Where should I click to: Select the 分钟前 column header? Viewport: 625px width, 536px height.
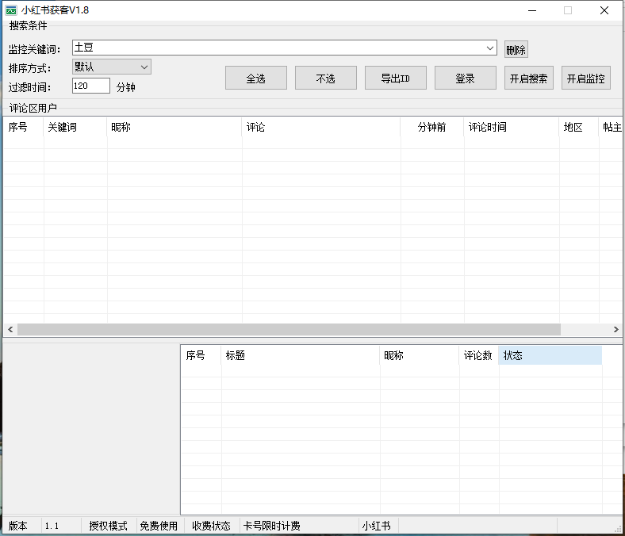(431, 128)
